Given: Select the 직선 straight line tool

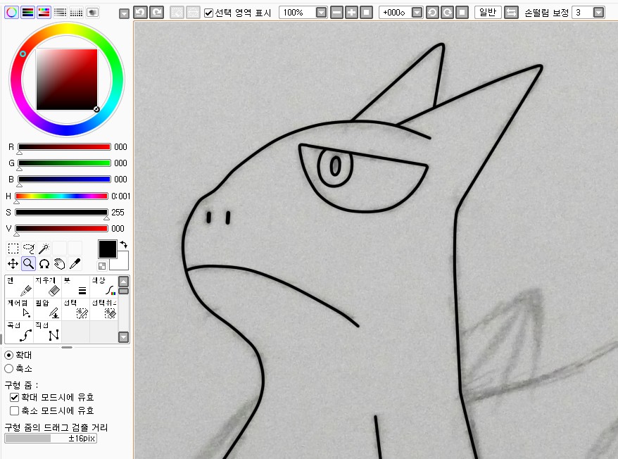Looking at the screenshot, I should coord(47,332).
